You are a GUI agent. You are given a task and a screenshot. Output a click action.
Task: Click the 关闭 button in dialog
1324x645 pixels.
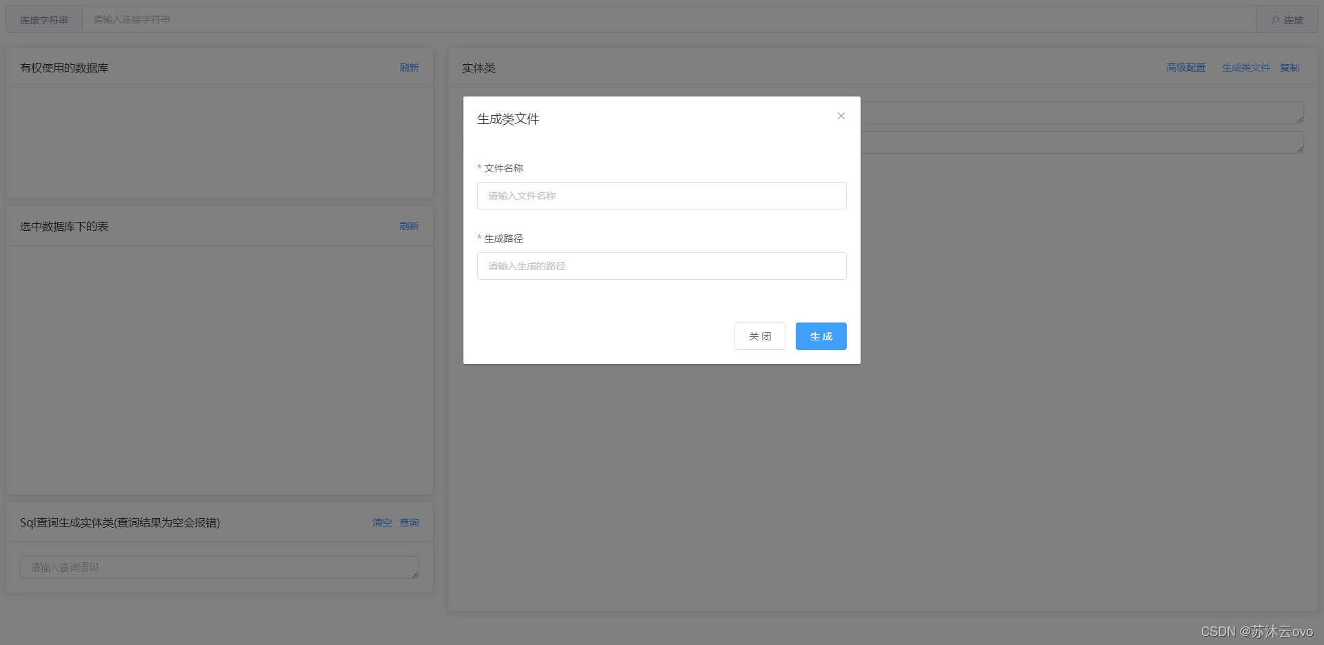point(760,336)
